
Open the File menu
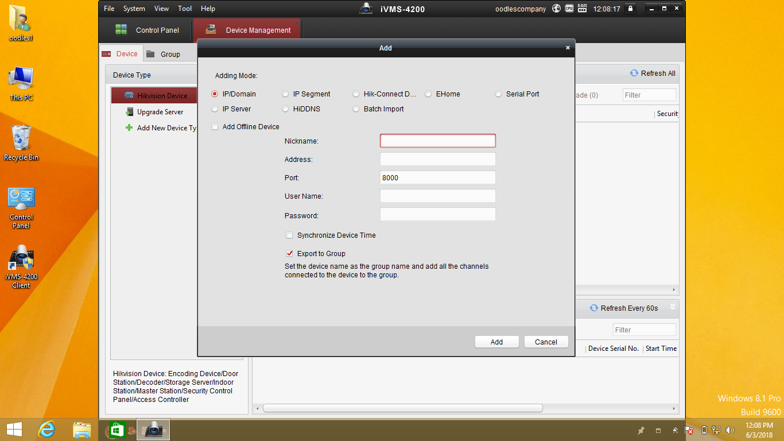pyautogui.click(x=109, y=9)
